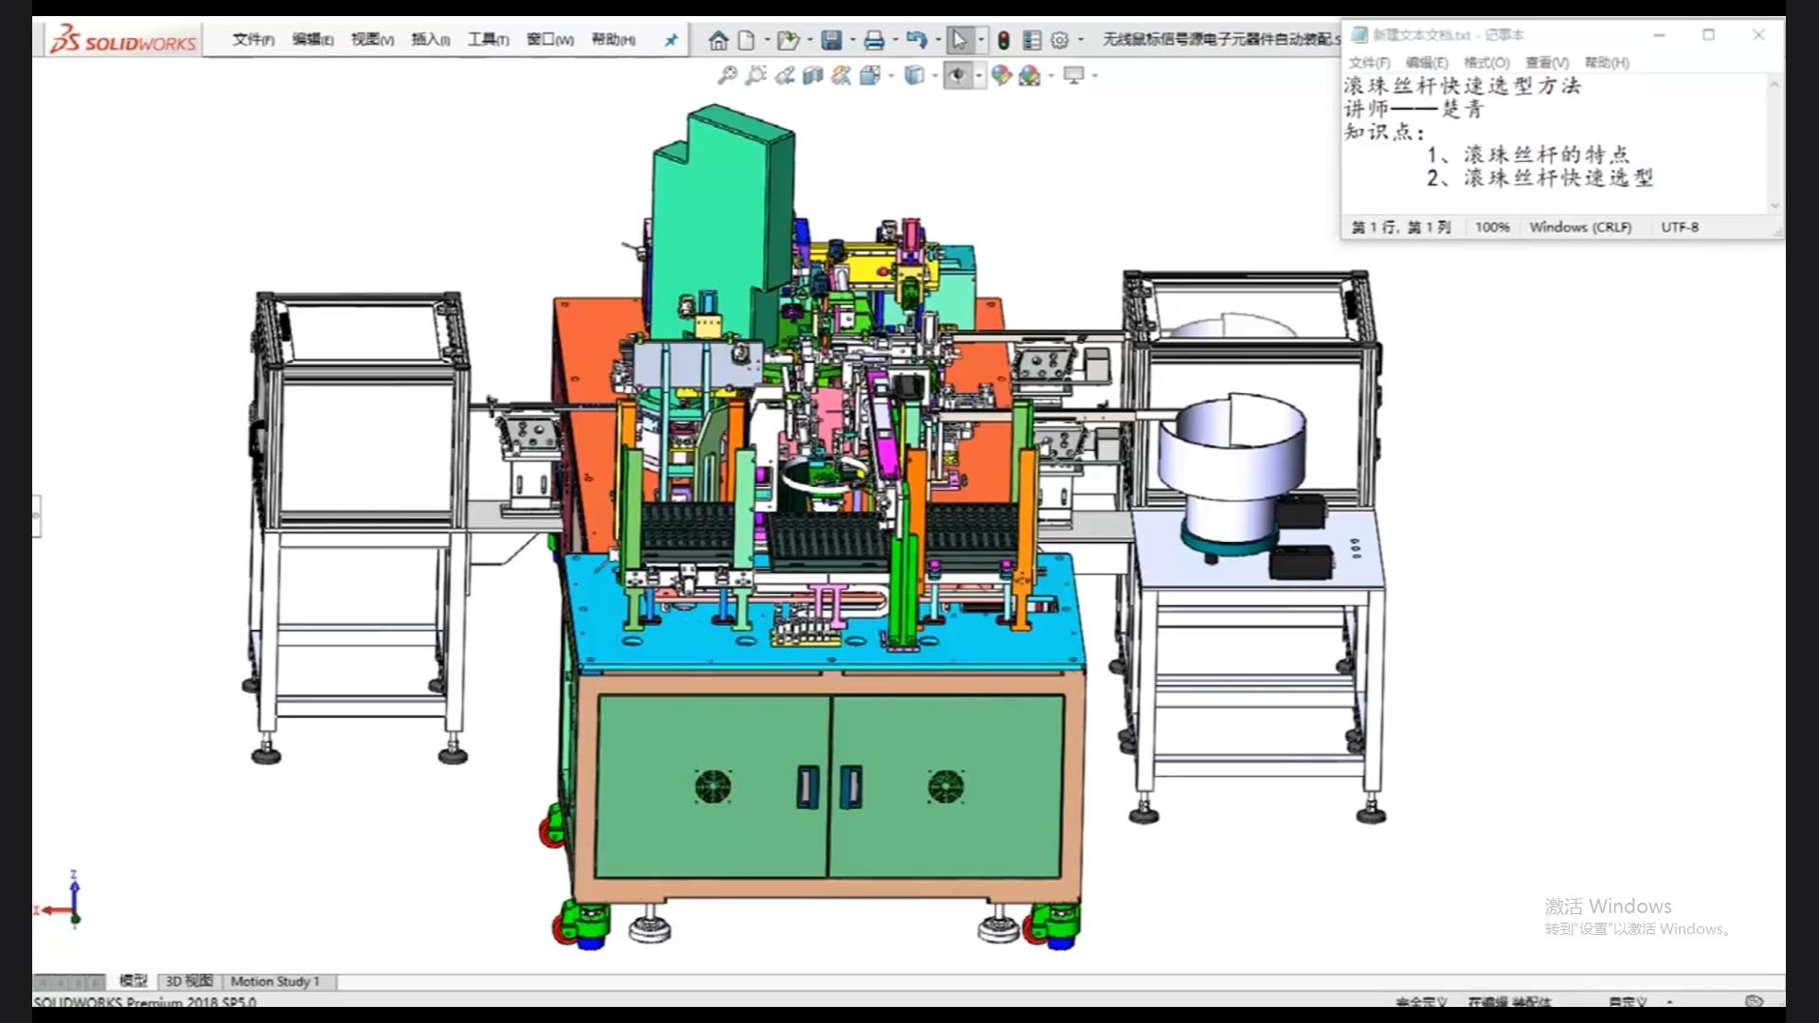1819x1023 pixels.
Task: Switch to the Motion Study 1 tab
Action: coord(275,981)
